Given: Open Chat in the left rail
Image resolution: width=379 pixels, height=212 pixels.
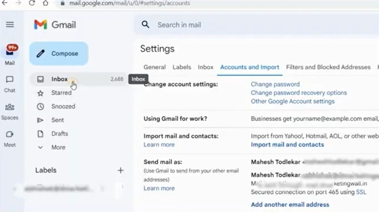Looking at the screenshot, I should (x=9, y=84).
